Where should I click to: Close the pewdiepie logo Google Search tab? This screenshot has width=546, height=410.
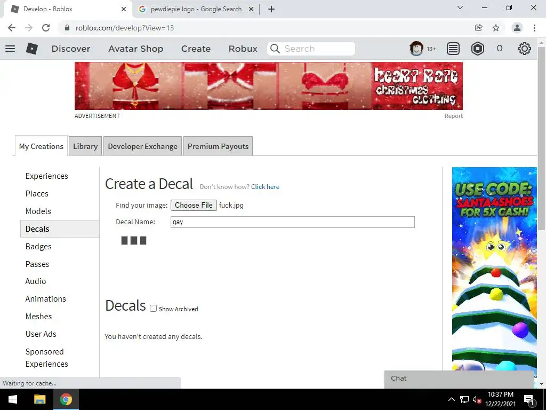(x=251, y=9)
